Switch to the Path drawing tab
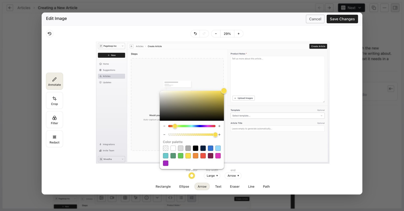Viewport: 404px width, 211px height. (x=266, y=186)
